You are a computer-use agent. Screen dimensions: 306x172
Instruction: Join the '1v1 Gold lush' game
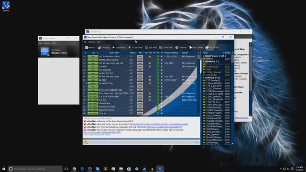pos(93,70)
